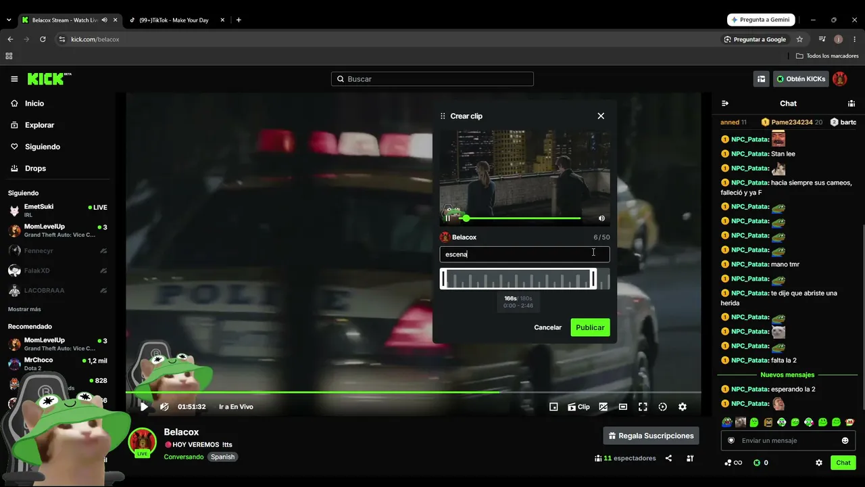
Task: Open the hamburger sidebar menu
Action: tap(14, 79)
